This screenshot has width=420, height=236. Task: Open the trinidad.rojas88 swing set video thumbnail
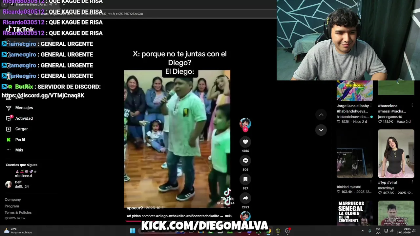tap(355, 153)
